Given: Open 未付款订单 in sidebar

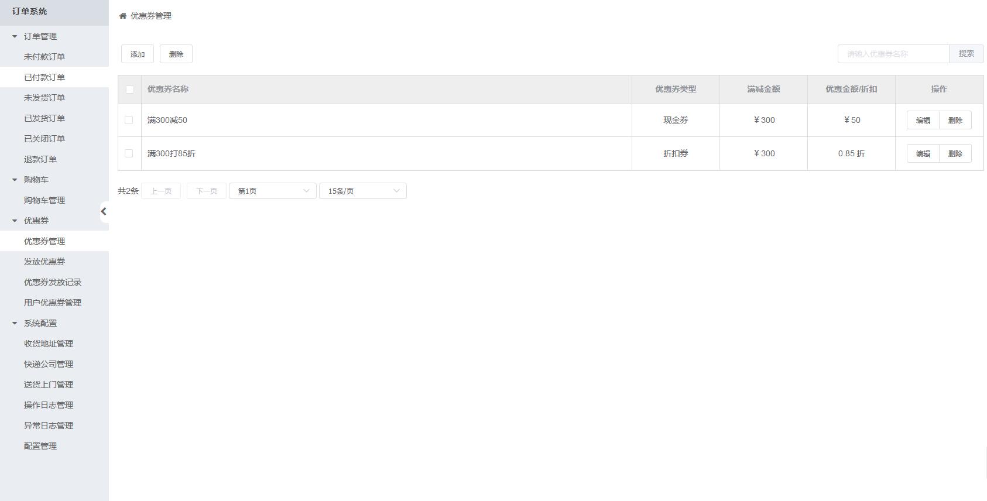Looking at the screenshot, I should click(x=54, y=57).
